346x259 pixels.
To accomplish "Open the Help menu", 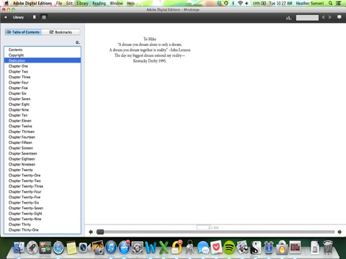I will 130,4.
